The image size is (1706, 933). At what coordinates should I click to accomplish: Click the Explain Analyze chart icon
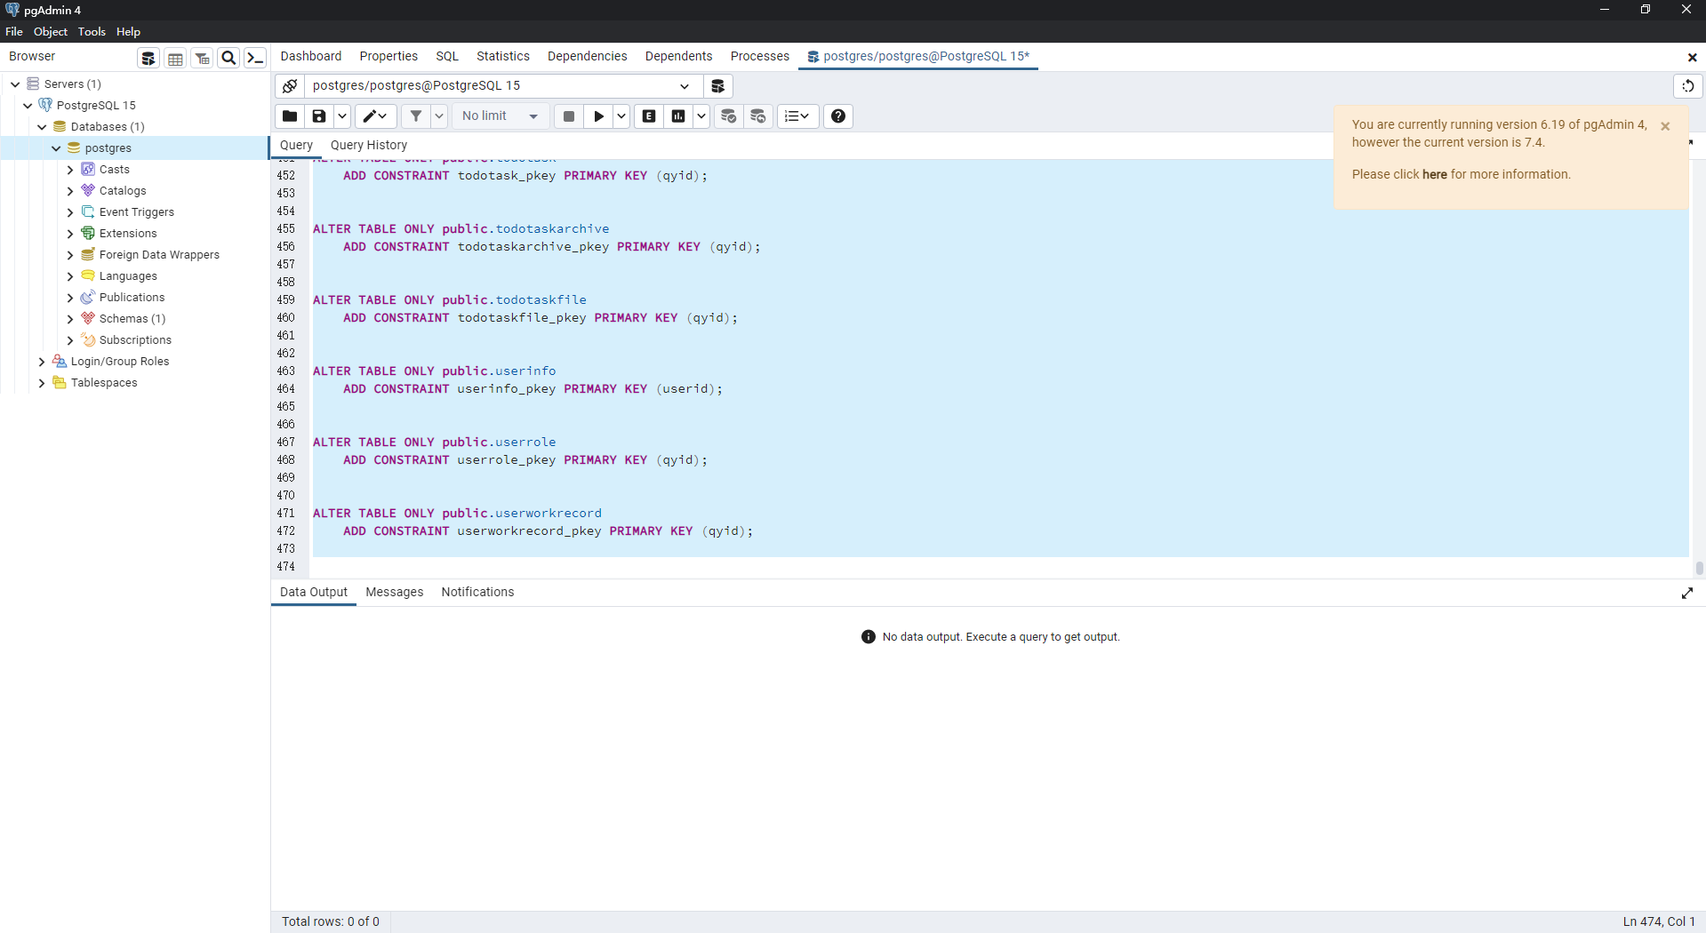point(678,116)
